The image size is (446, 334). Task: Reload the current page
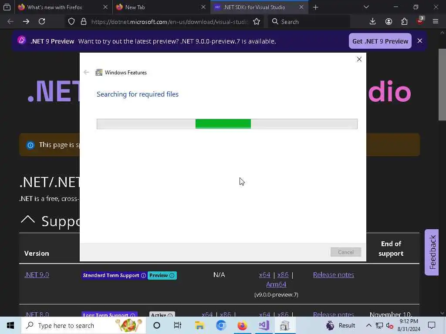tap(42, 22)
